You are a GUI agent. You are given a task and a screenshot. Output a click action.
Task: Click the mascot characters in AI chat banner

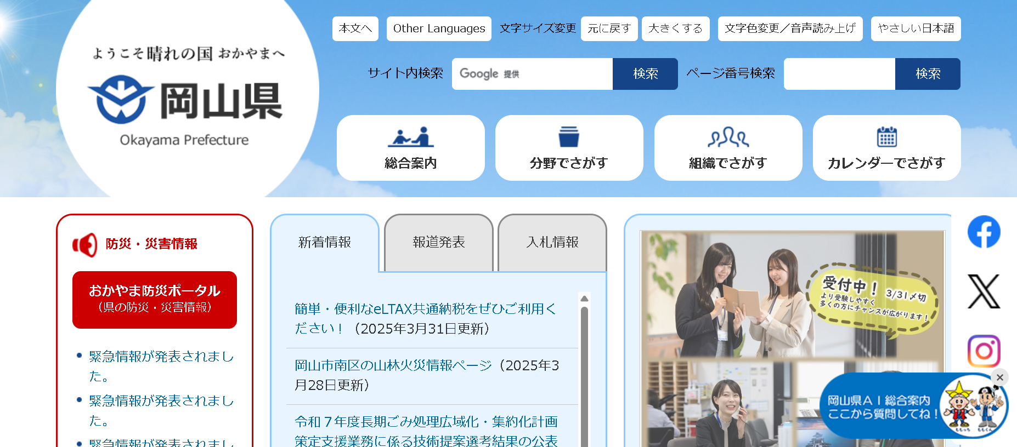[x=973, y=406]
